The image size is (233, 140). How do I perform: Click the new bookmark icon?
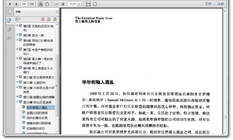49,19
